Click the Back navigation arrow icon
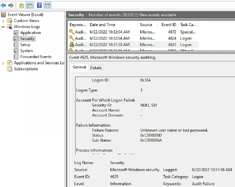The height and width of the screenshot is (187, 235). point(3,5)
